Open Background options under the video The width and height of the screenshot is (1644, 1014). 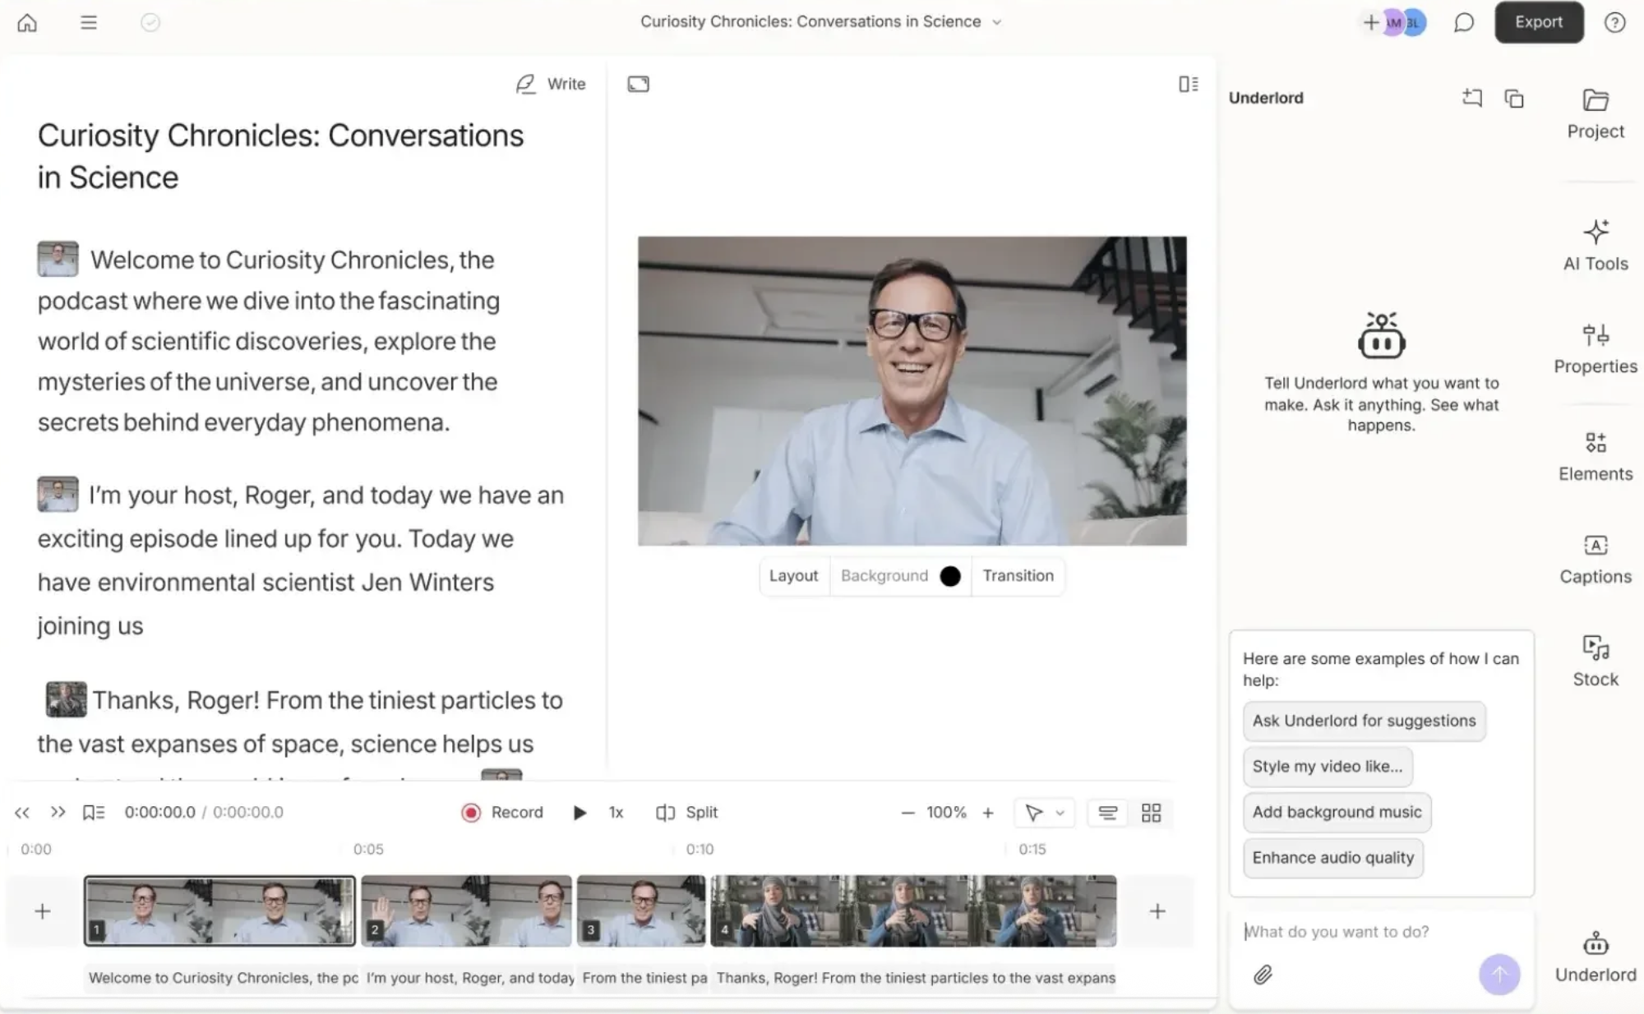[x=884, y=575]
